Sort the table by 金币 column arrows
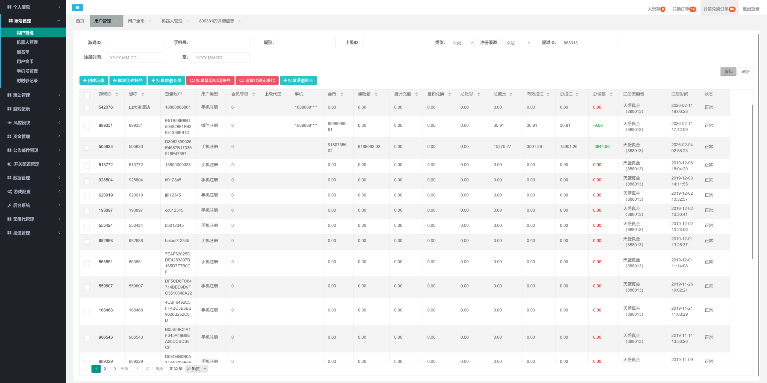 coord(342,94)
